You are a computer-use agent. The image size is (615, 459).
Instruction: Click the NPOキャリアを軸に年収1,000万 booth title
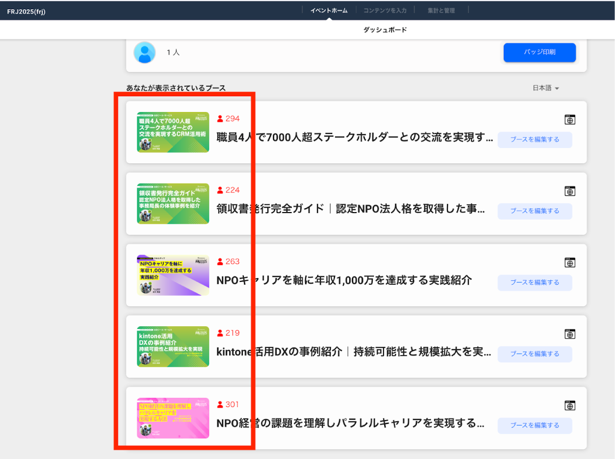click(x=344, y=280)
